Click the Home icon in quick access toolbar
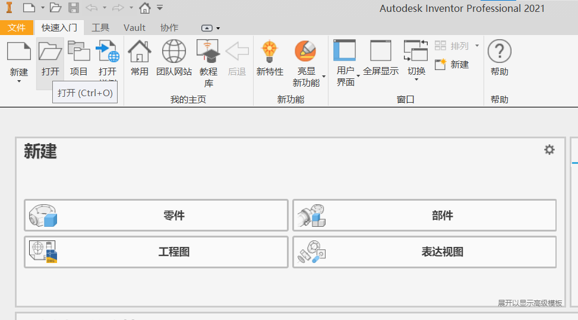 (x=145, y=7)
